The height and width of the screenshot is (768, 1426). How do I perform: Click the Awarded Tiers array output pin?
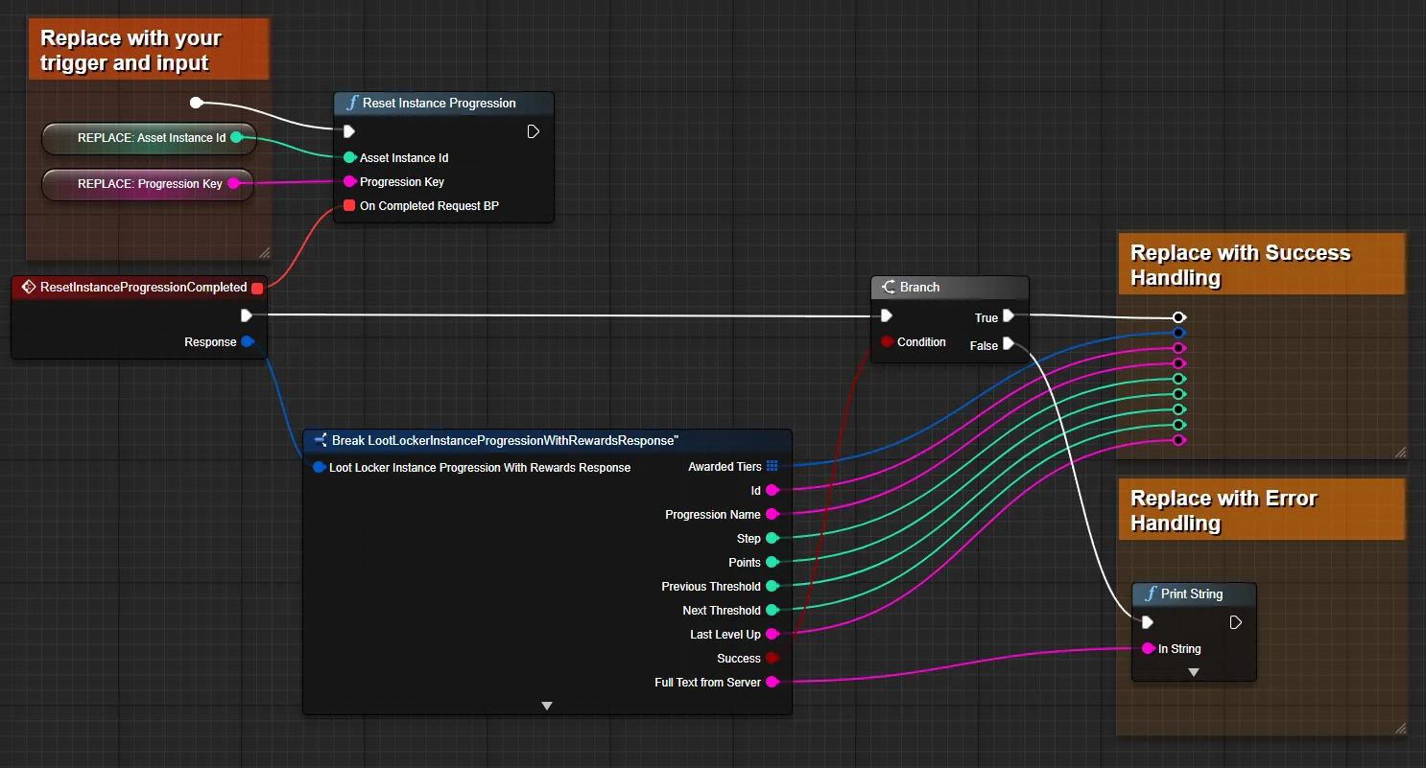click(772, 467)
